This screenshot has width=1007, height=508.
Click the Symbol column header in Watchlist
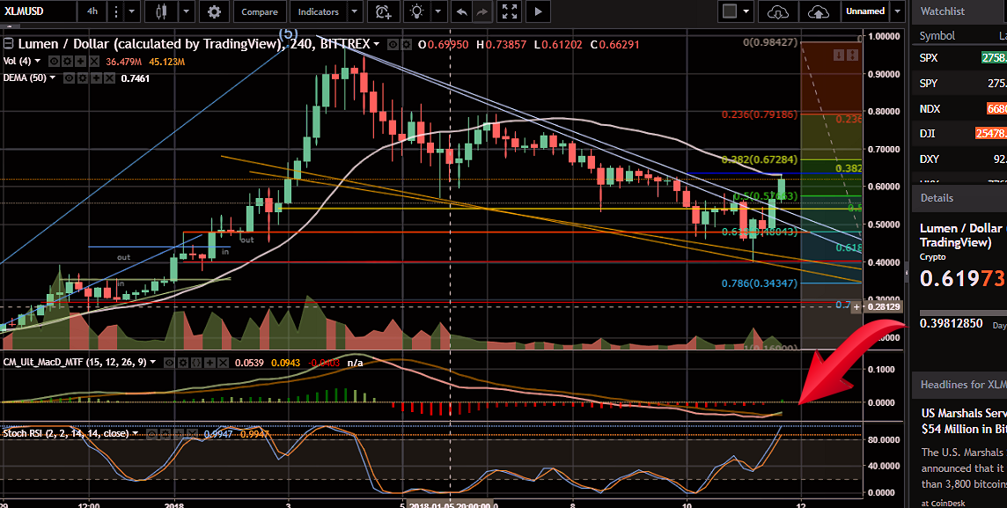tap(937, 36)
